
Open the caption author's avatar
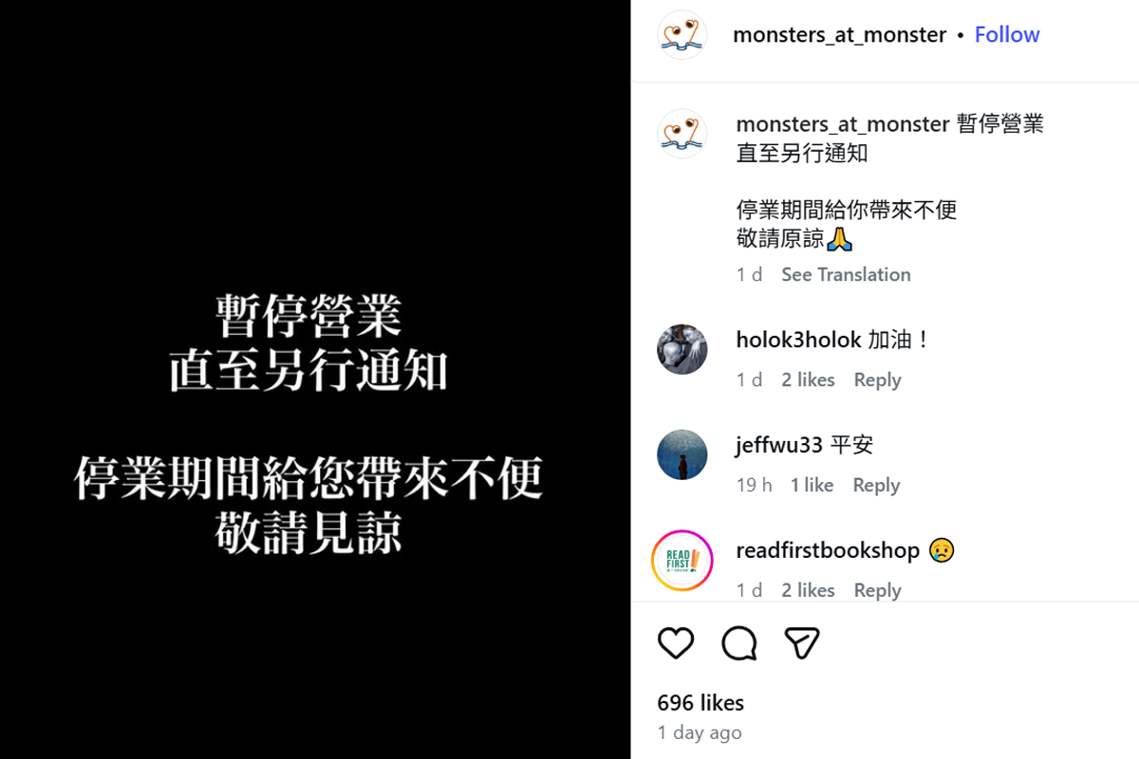click(682, 134)
